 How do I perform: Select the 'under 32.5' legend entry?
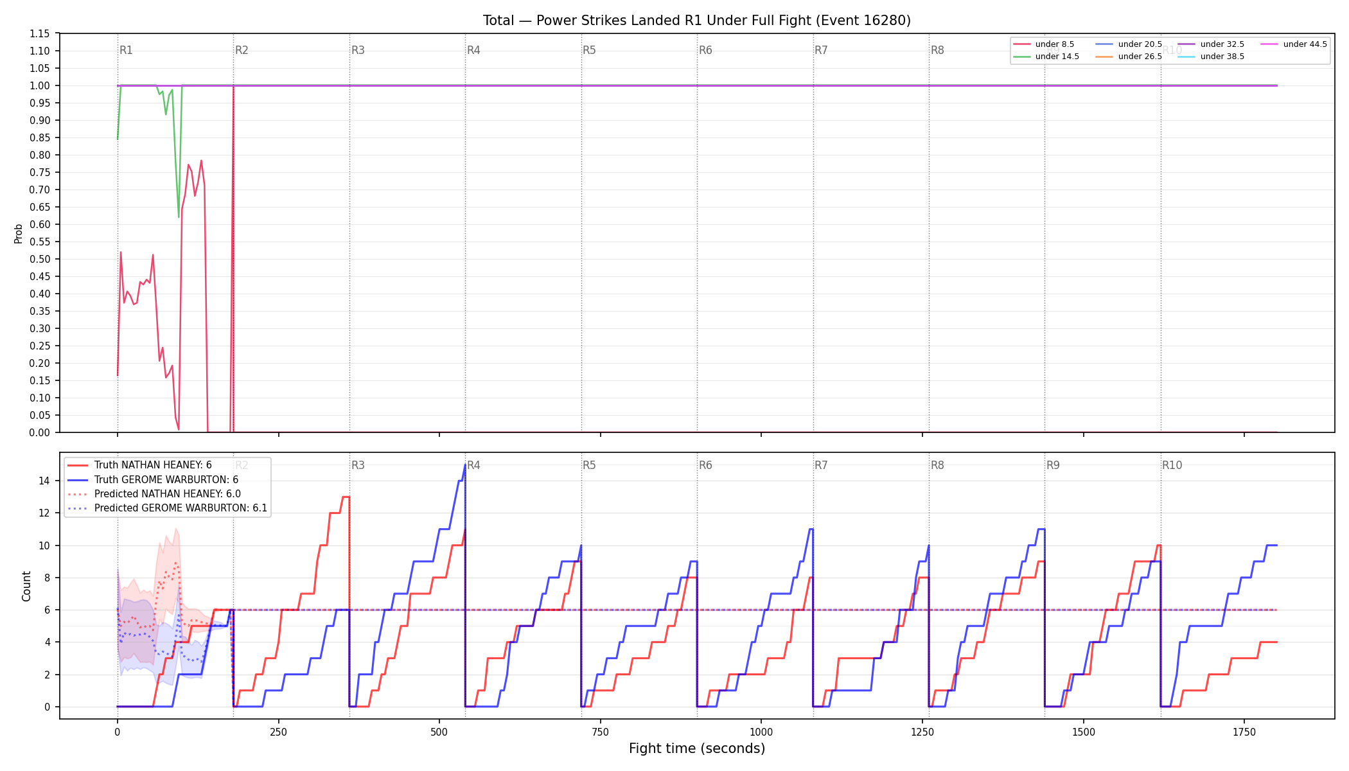[1212, 44]
